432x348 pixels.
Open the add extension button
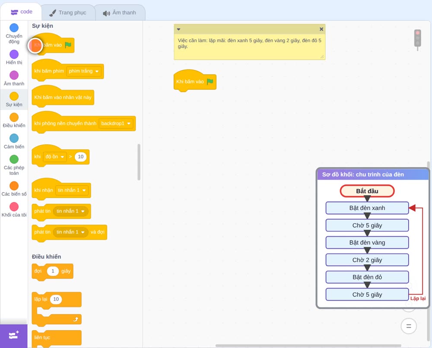(x=14, y=335)
